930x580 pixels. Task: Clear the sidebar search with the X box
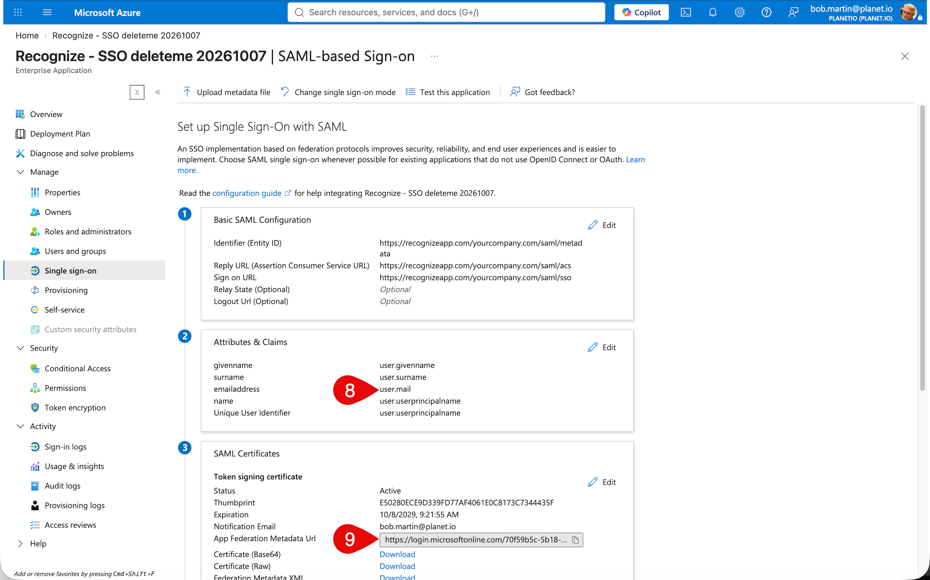click(x=137, y=92)
